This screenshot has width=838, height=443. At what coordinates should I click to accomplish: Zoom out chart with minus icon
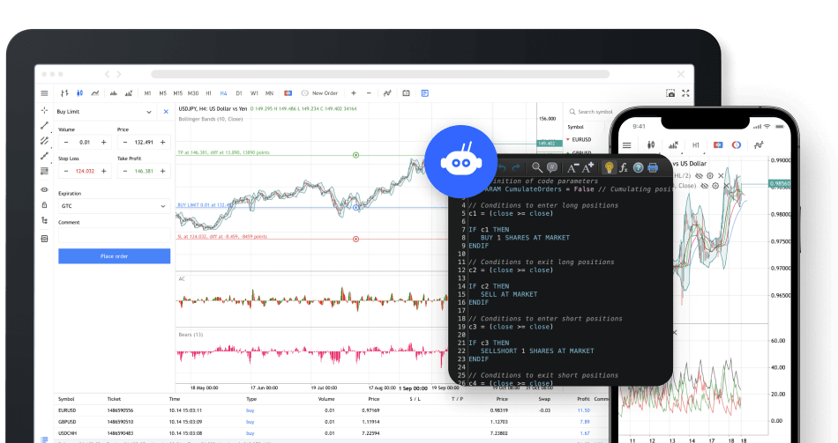pos(369,93)
